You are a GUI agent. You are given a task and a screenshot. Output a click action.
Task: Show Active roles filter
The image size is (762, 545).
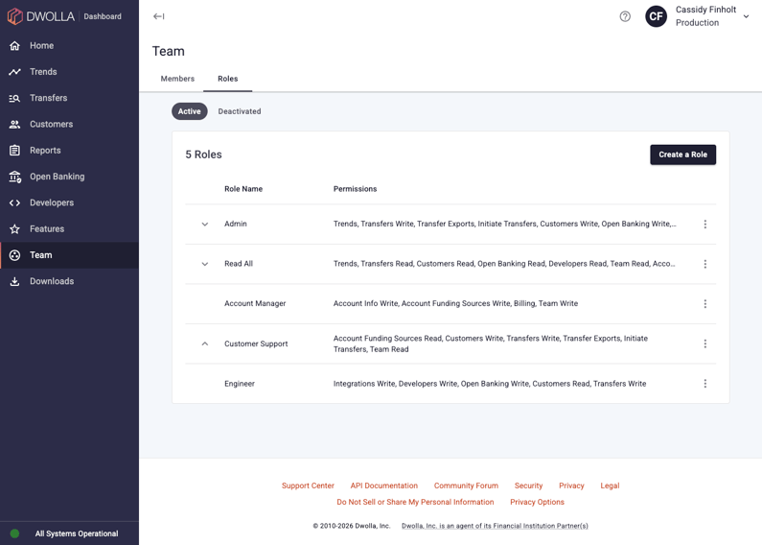pyautogui.click(x=190, y=111)
